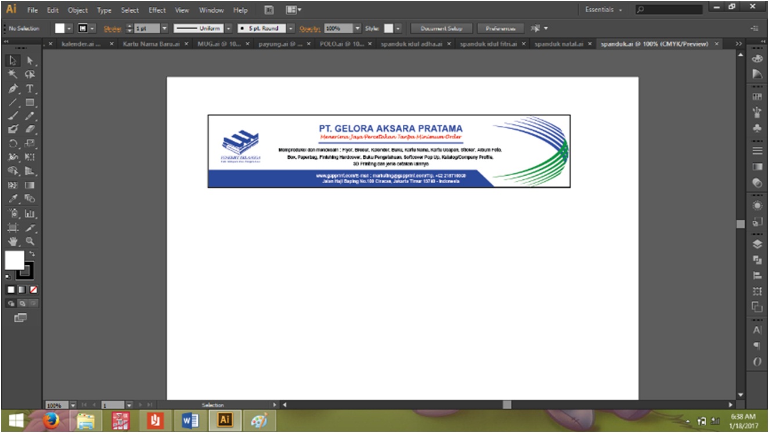Select the Pencil tool
The image size is (769, 433).
(x=30, y=117)
